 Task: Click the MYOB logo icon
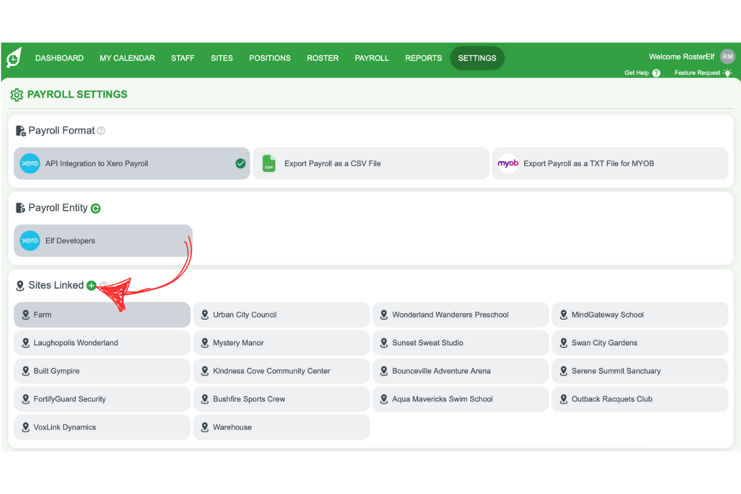[x=508, y=163]
